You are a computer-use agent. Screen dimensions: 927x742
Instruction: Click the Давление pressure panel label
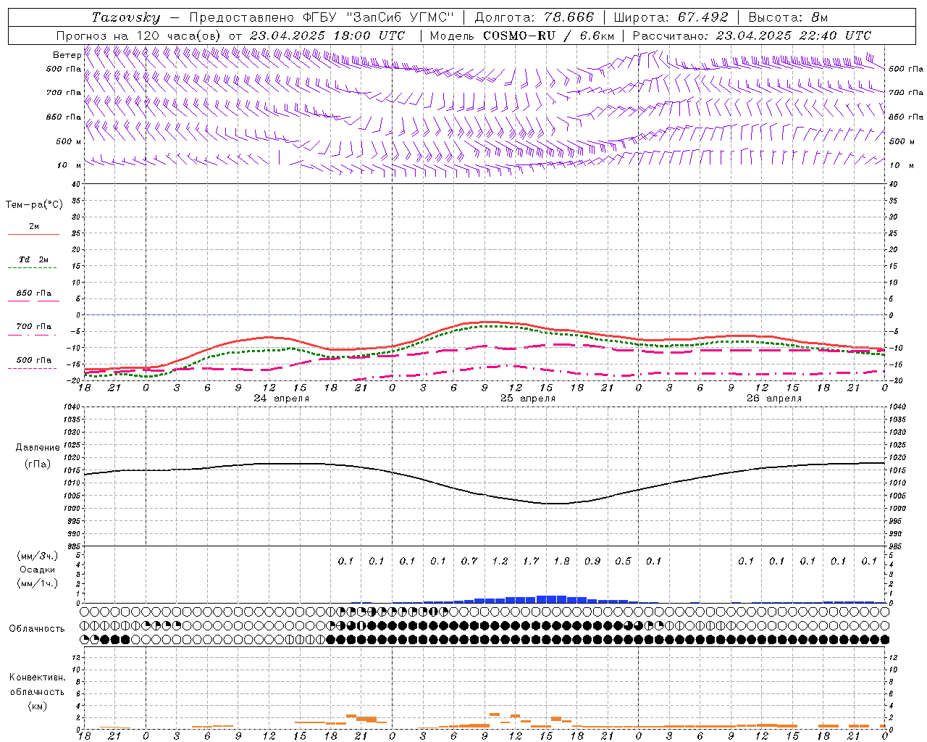[38, 448]
